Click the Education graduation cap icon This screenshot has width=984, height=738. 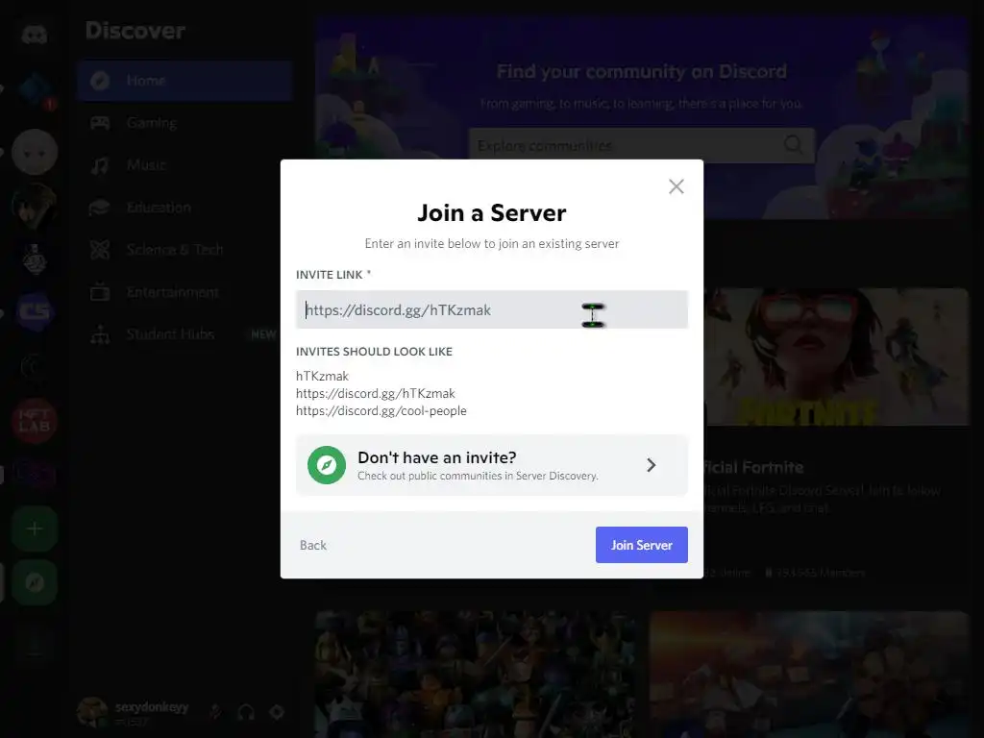pos(100,208)
